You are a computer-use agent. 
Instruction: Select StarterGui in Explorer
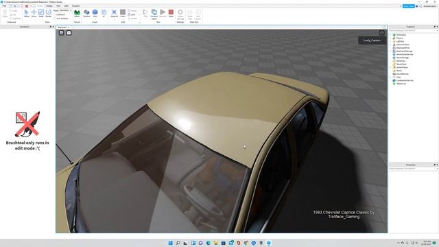click(x=401, y=61)
